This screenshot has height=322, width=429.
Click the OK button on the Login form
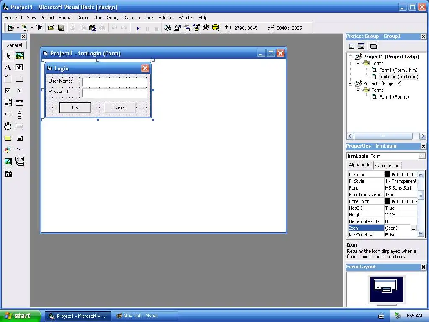pos(75,108)
